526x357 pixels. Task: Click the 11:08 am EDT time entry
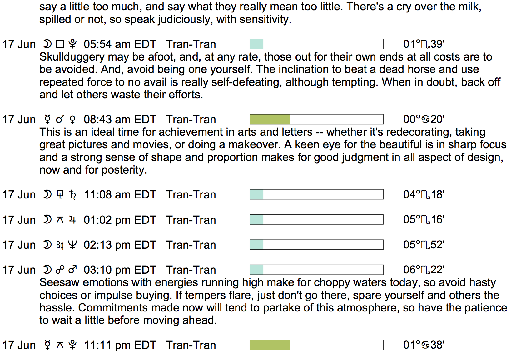120,195
